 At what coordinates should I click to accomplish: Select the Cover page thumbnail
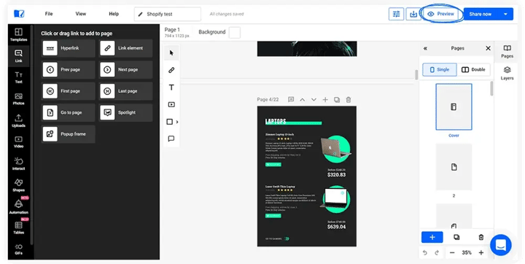coord(454,107)
